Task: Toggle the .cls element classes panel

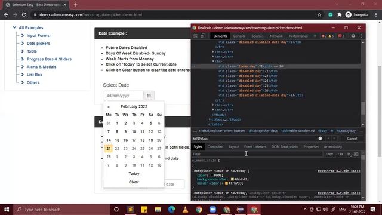Action: [x=340, y=154]
